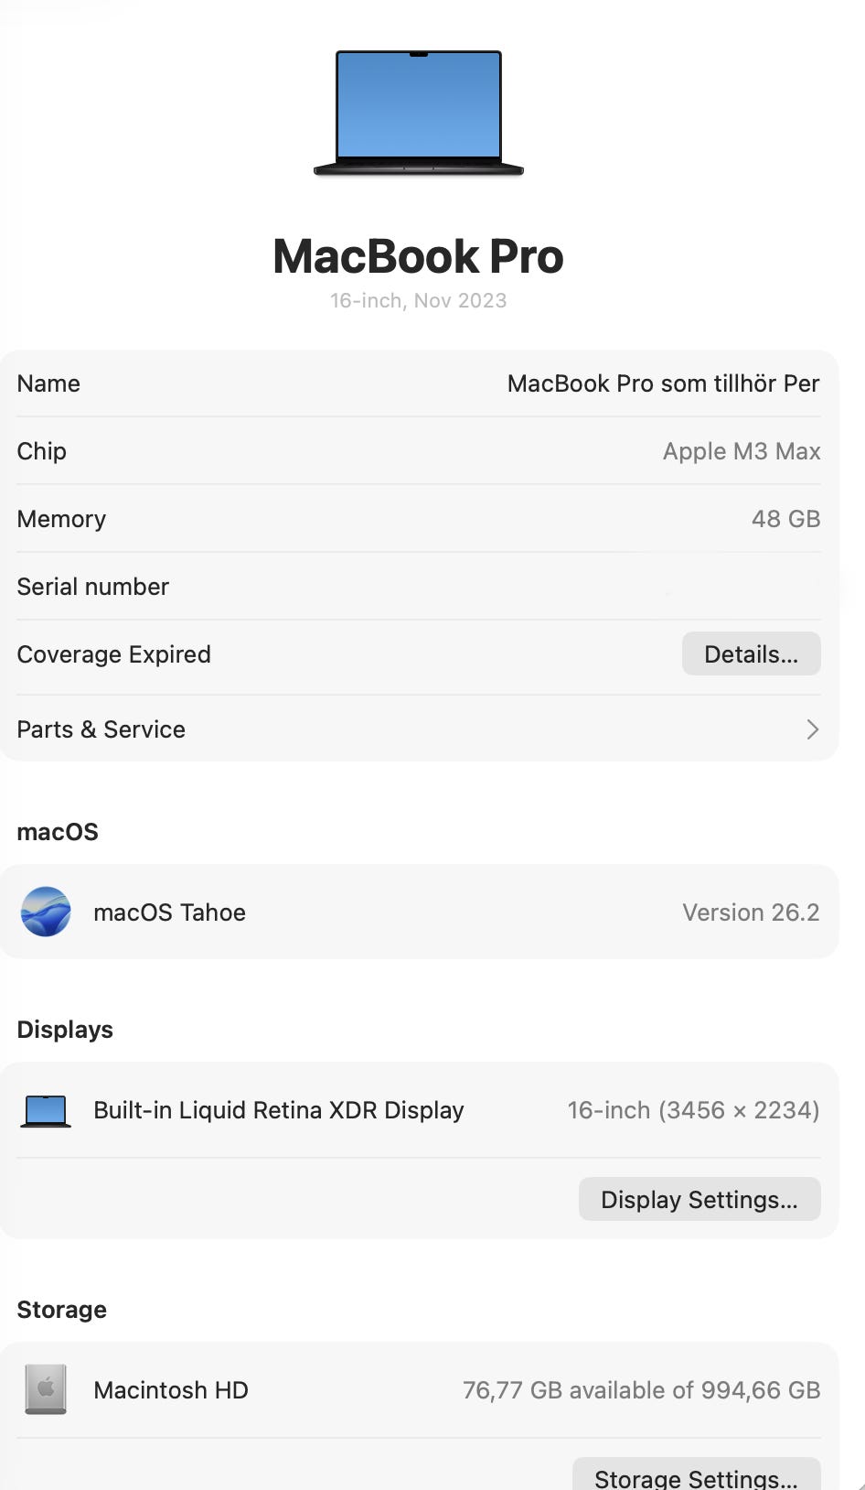865x1490 pixels.
Task: Open coverage Details... button
Action: click(751, 654)
